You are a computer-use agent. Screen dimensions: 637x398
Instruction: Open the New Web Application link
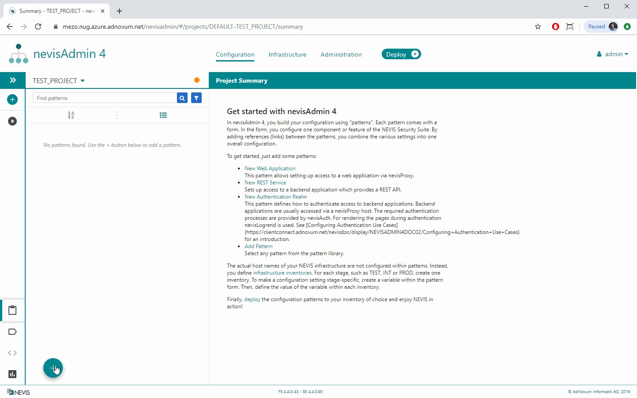click(270, 168)
